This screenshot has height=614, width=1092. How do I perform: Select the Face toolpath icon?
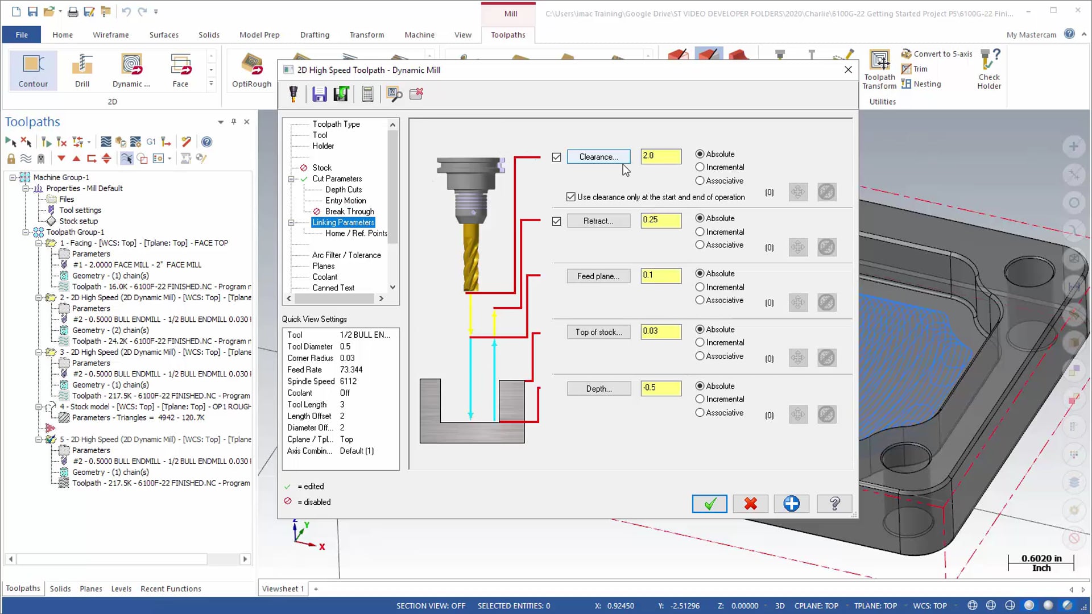point(180,70)
